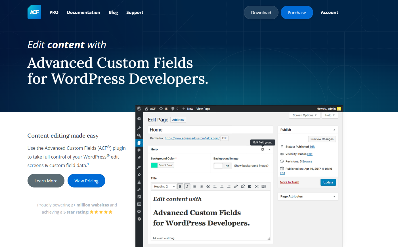398x251 pixels.
Task: Expand the Help dropdown tab
Action: point(330,115)
